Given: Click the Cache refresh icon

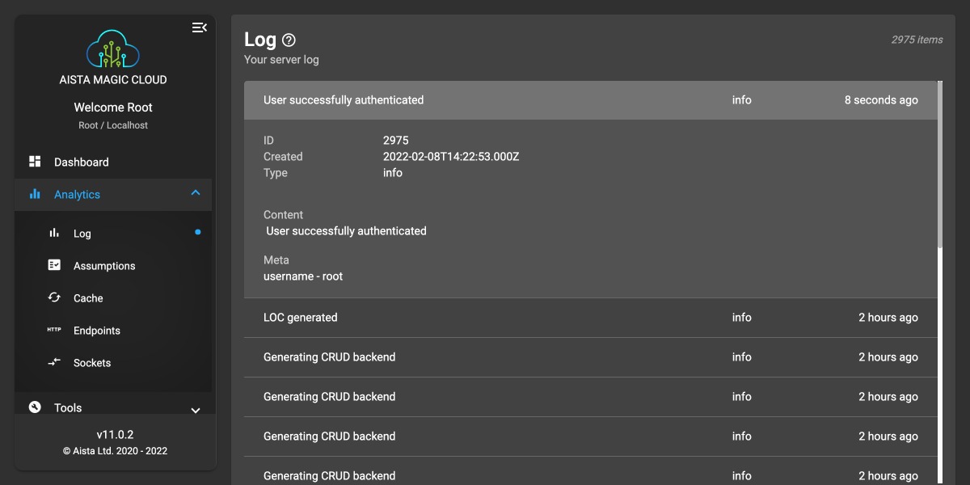Looking at the screenshot, I should 54,297.
